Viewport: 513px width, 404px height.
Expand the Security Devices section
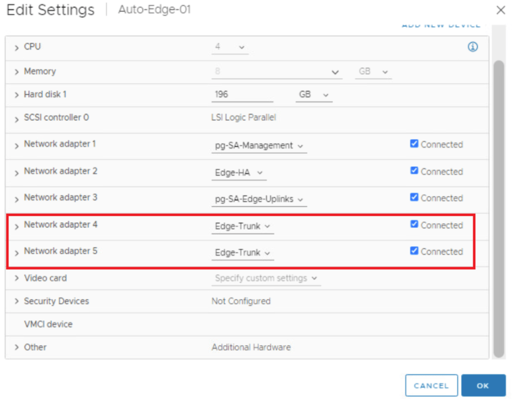click(x=17, y=301)
